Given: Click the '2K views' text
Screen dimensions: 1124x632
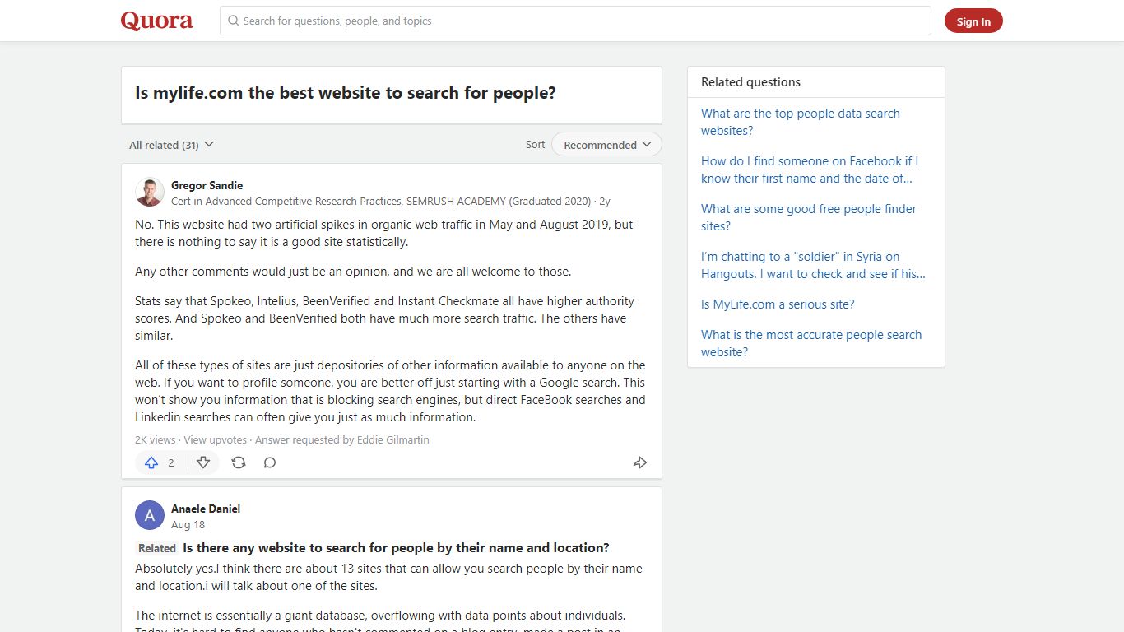Looking at the screenshot, I should tap(156, 440).
